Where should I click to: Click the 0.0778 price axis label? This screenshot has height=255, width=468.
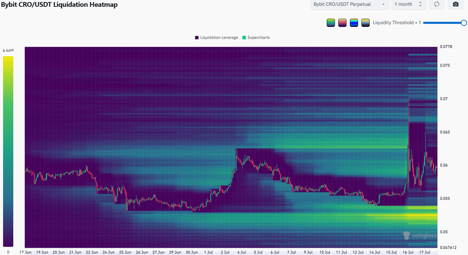445,47
